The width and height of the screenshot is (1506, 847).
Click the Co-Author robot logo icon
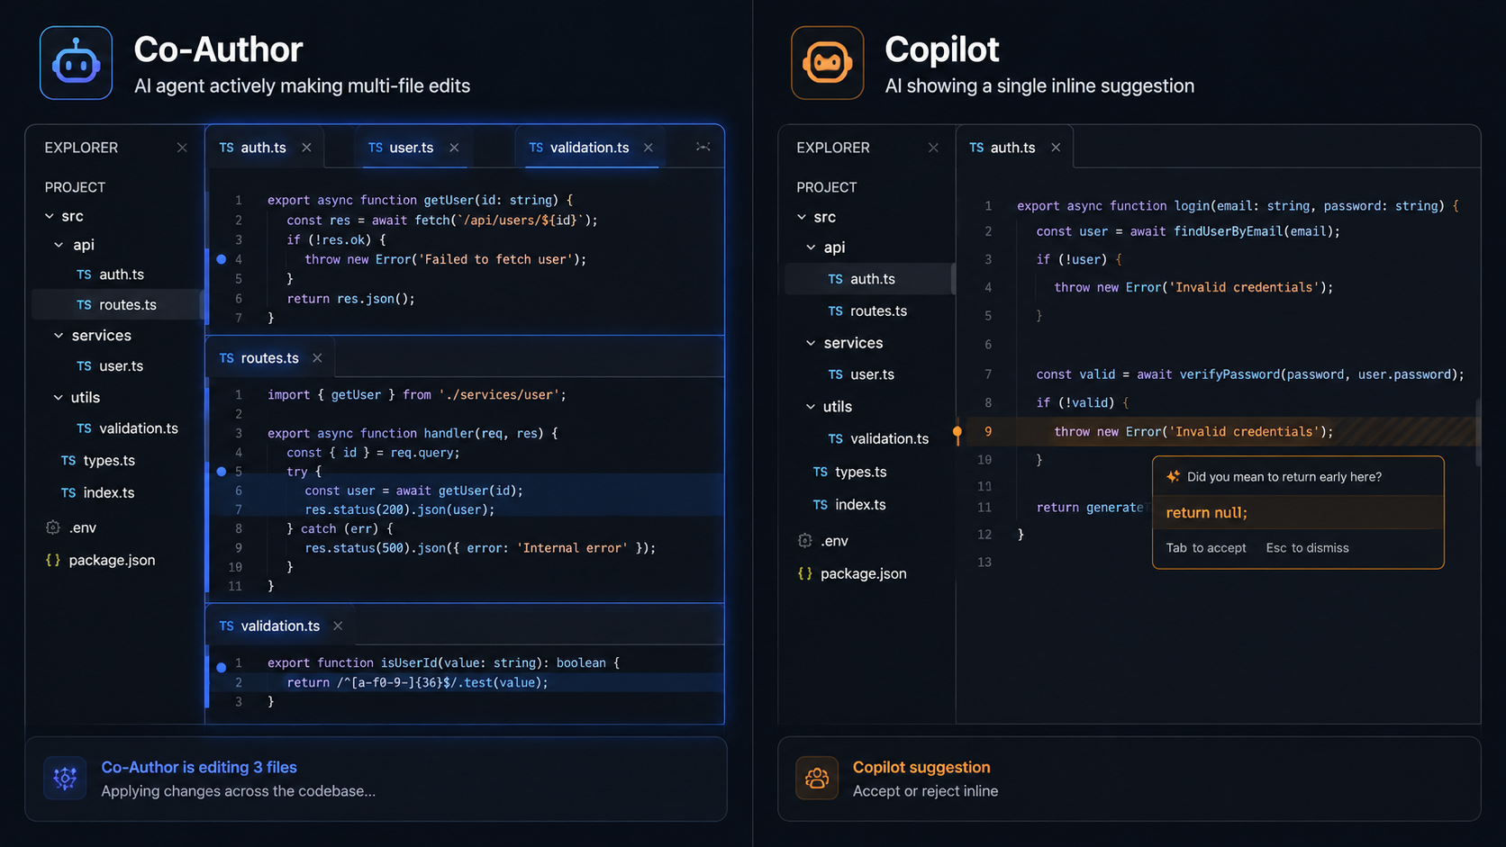76,63
